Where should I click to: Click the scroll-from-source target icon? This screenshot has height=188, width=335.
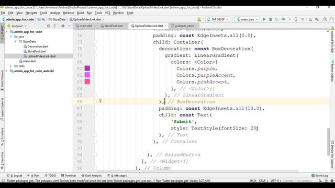[48, 26]
